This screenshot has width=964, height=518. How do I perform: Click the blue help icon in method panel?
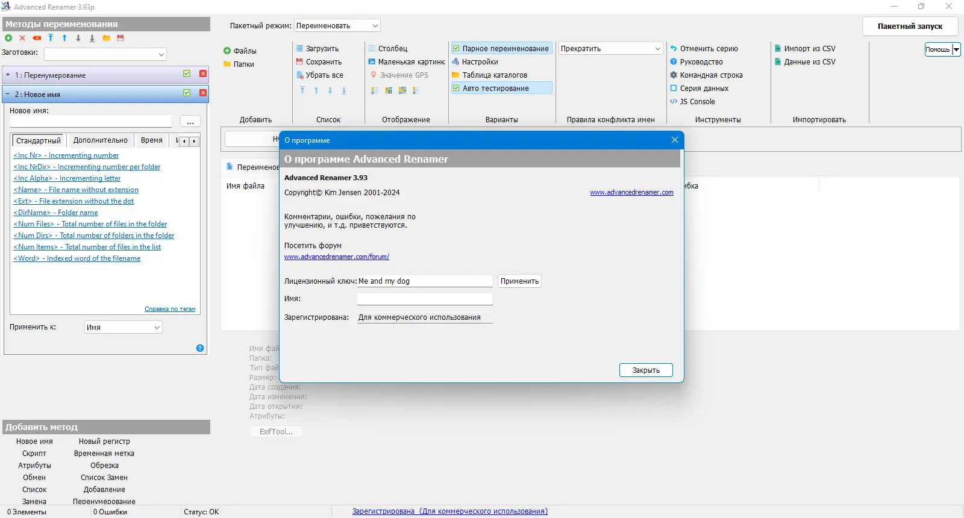(x=200, y=348)
